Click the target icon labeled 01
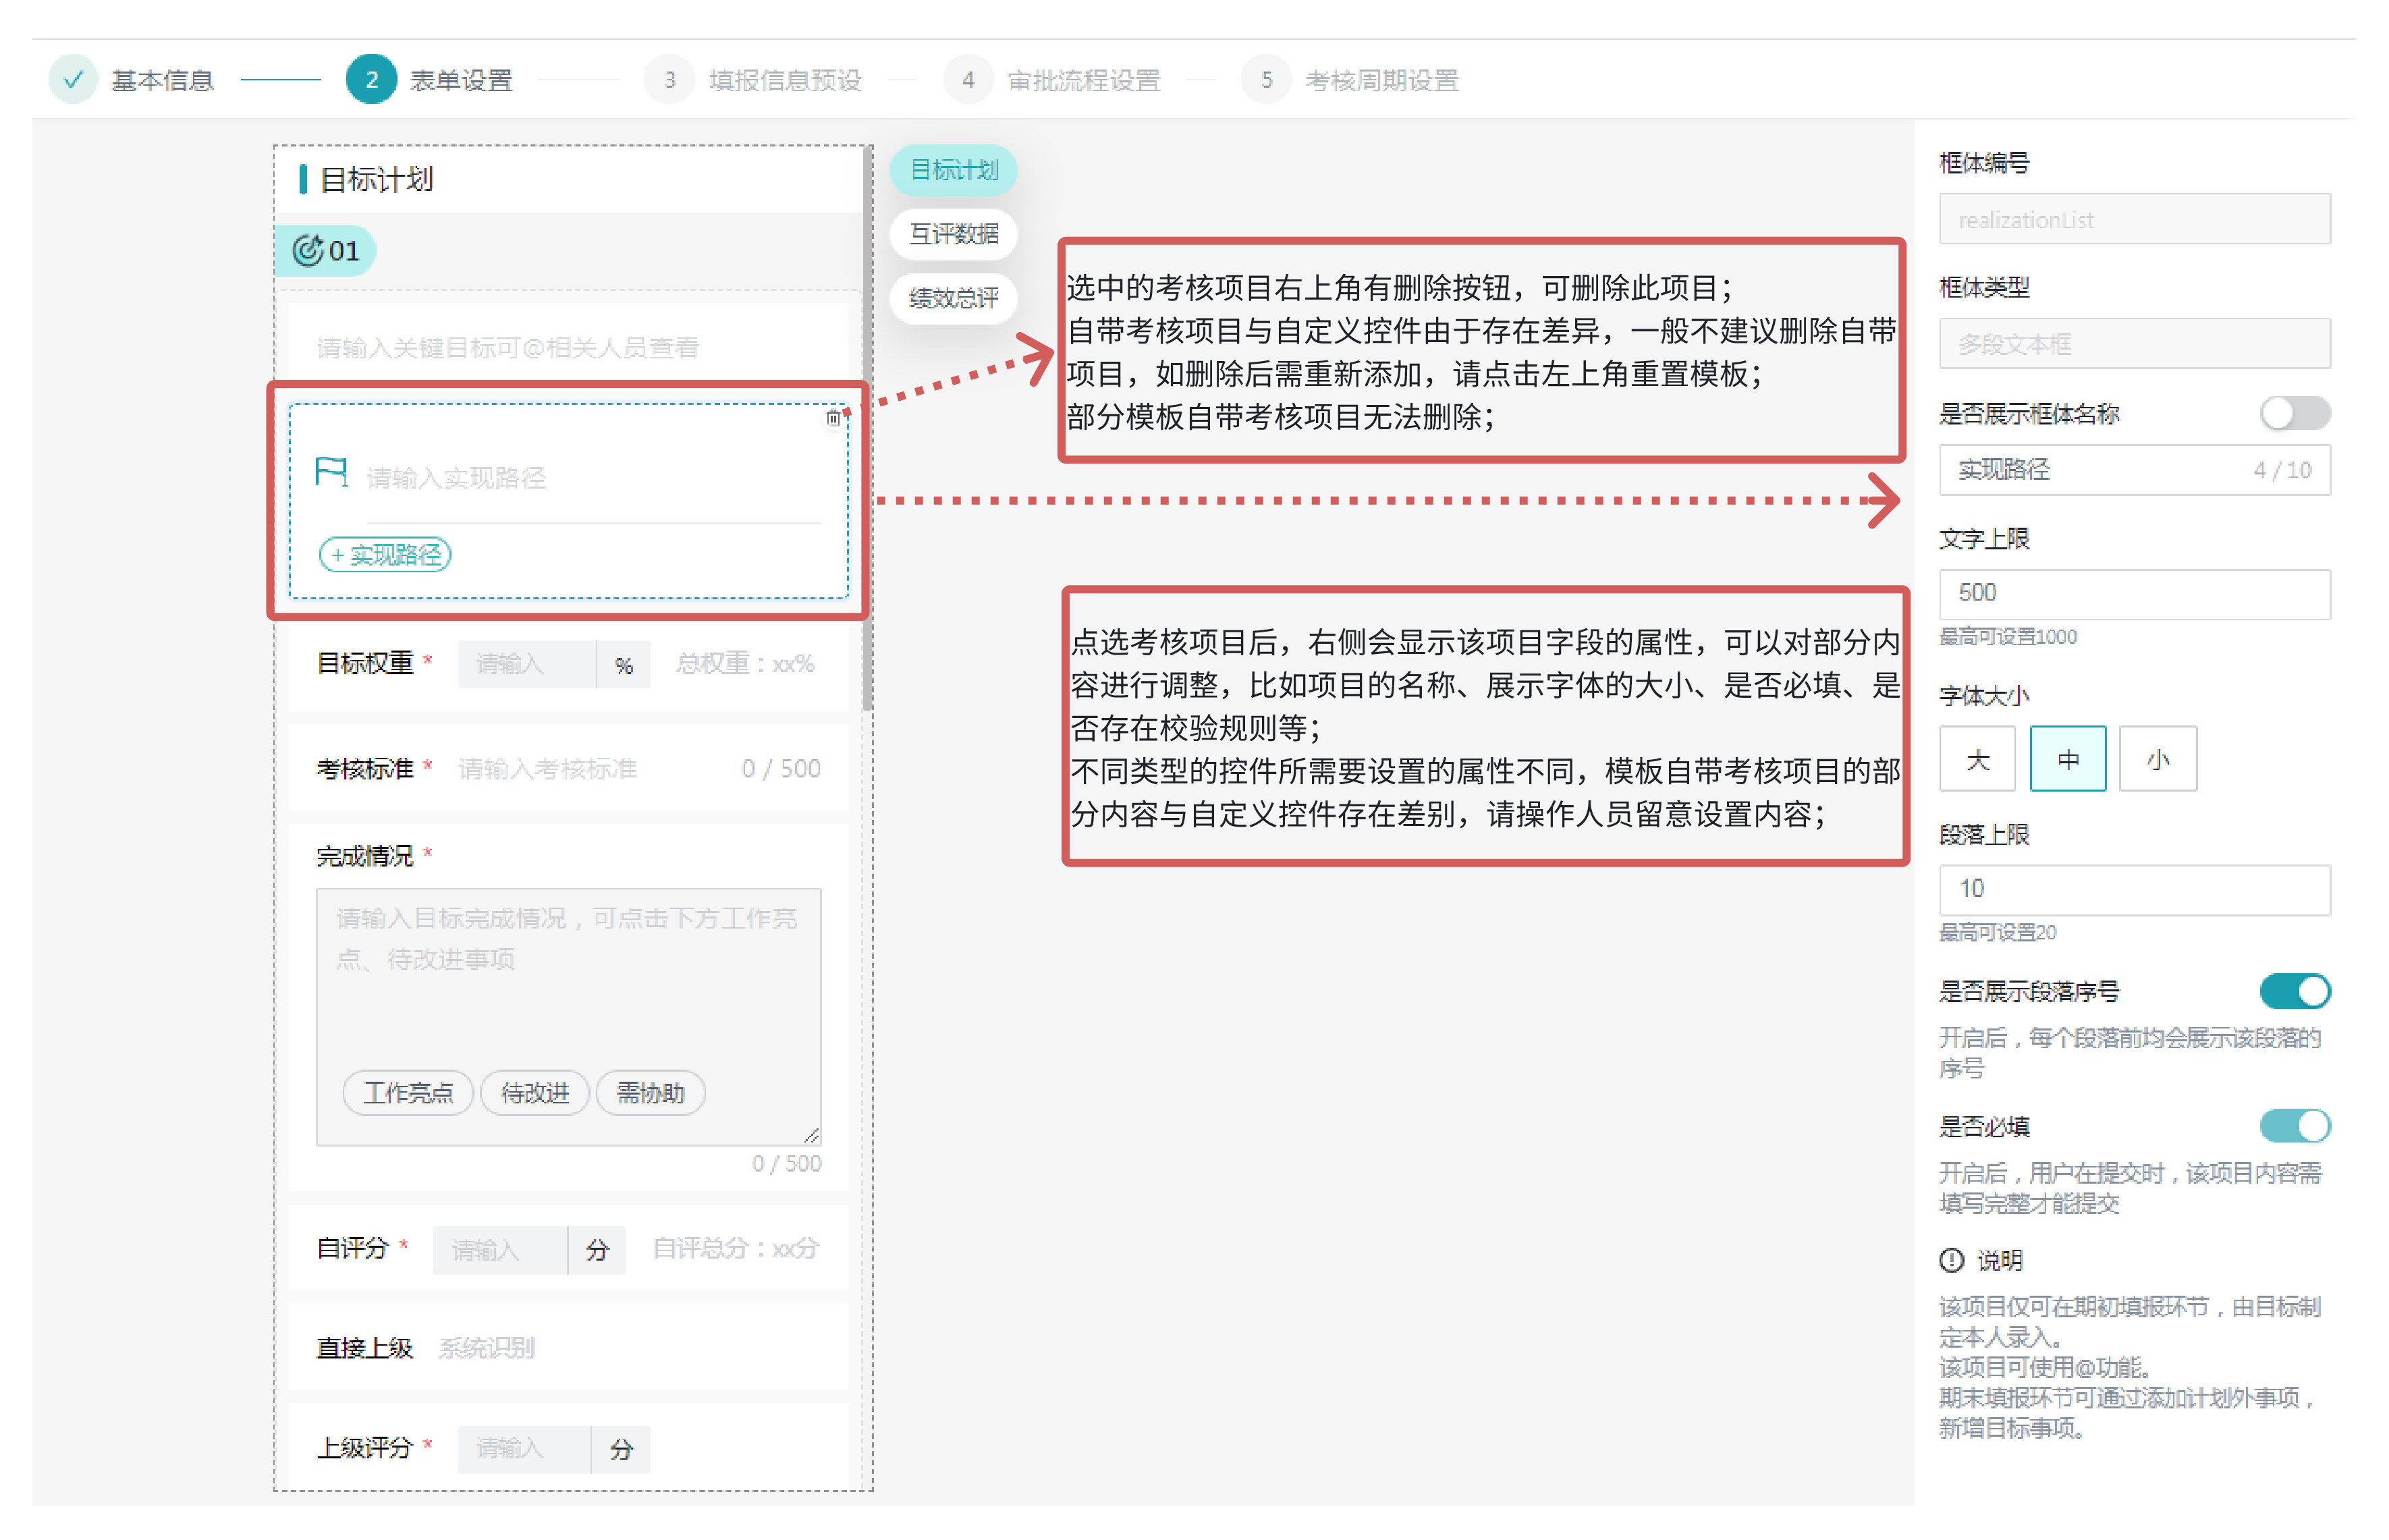The height and width of the screenshot is (1540, 2389). (307, 250)
